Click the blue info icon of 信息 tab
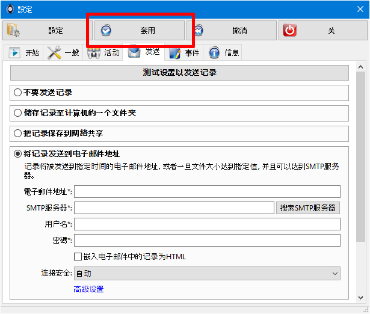 pyautogui.click(x=214, y=52)
